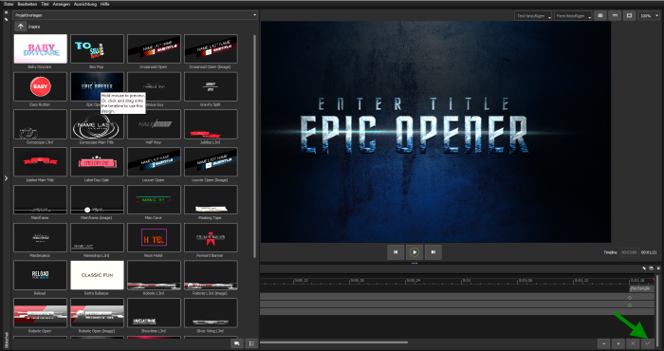664x351 pixels.
Task: Go up one folder from Inspire
Action: pyautogui.click(x=20, y=27)
